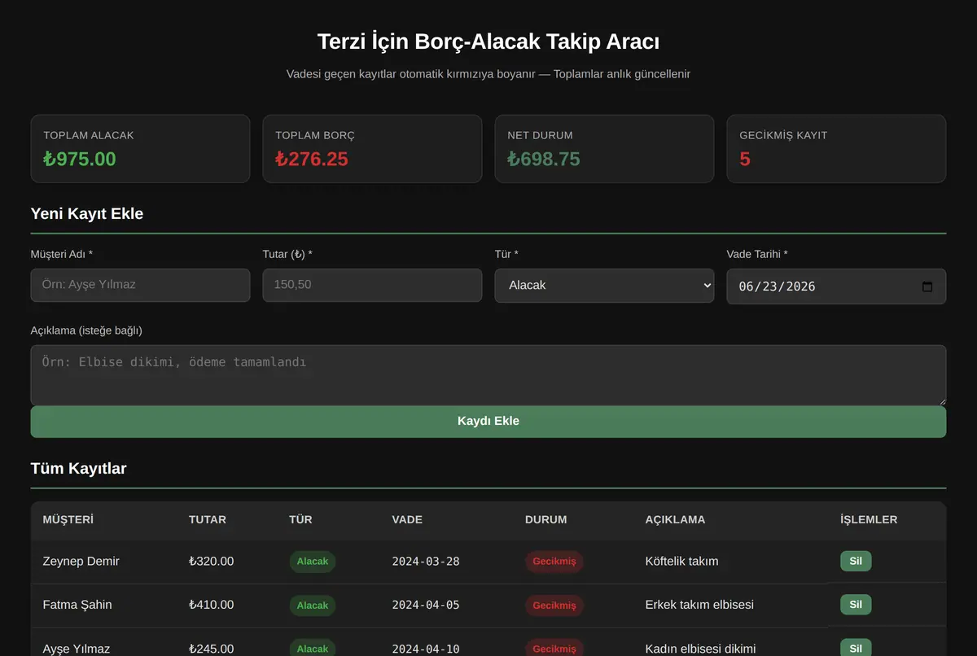Click the Toplam Borç ₺276.25 value
Screen dimensions: 977x656
click(312, 159)
